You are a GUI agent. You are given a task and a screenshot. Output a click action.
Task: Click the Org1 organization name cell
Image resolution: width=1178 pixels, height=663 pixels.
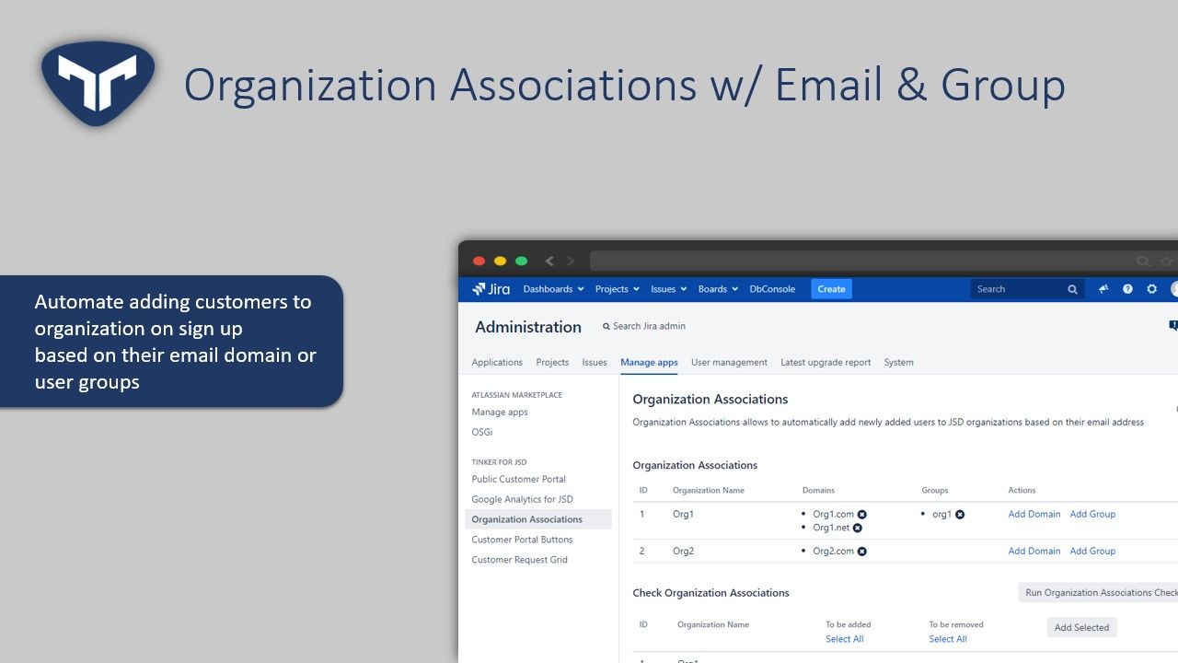pyautogui.click(x=683, y=514)
